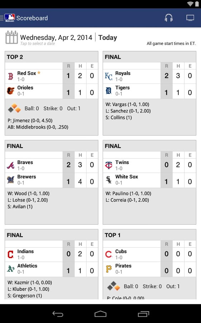This screenshot has height=323, width=201.
Task: View the Cubs vs Pirates TOP 1 game
Action: pos(149,264)
